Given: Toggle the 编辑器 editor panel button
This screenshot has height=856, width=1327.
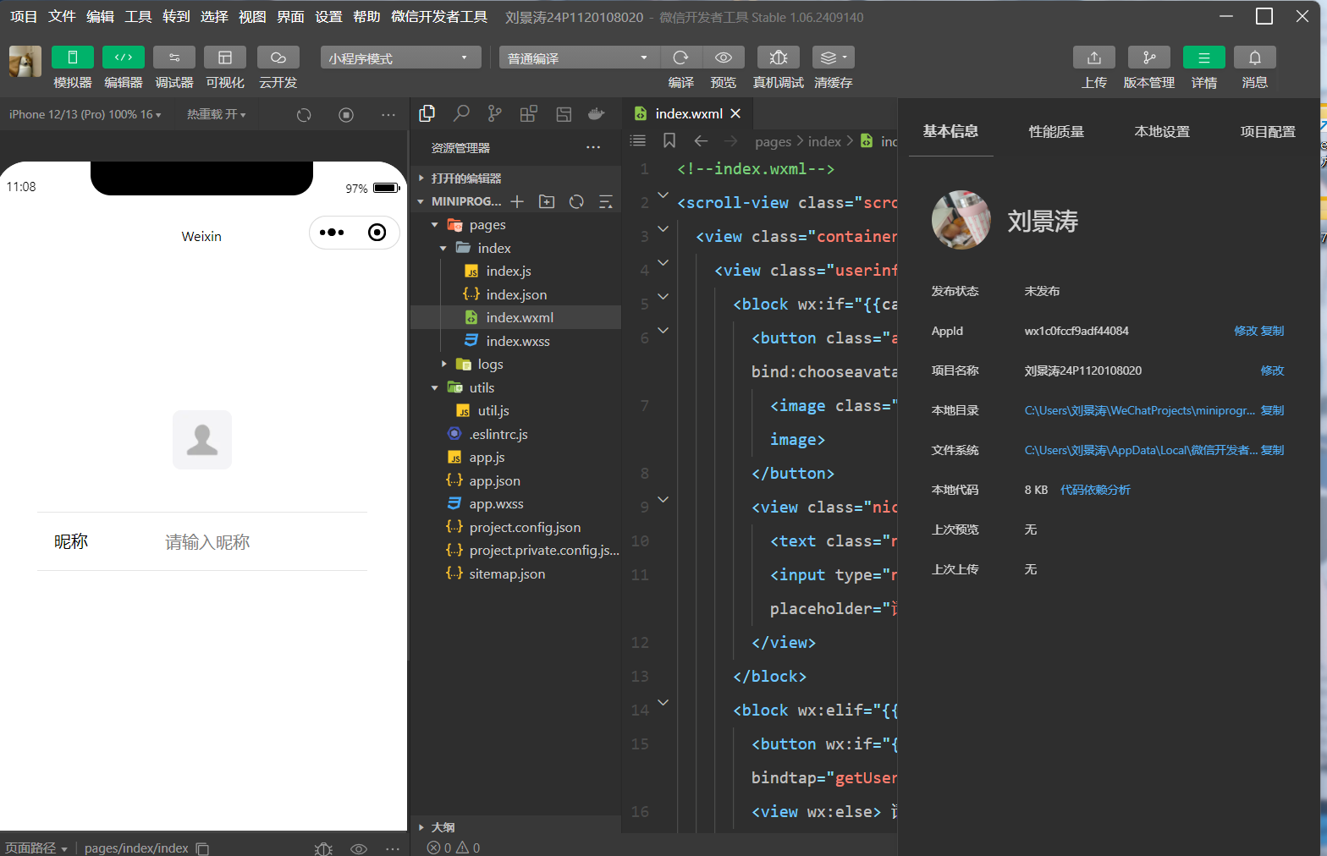Looking at the screenshot, I should coord(124,58).
